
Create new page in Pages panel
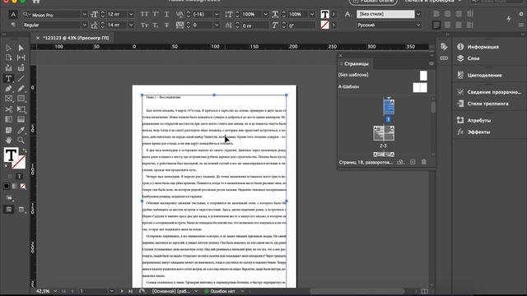click(413, 162)
